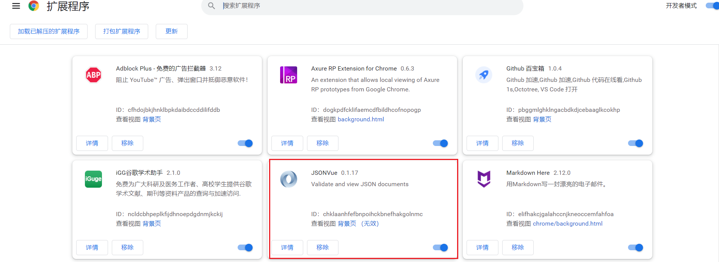The image size is (719, 262).
Task: Click the 打包扩展程序 button
Action: (122, 31)
